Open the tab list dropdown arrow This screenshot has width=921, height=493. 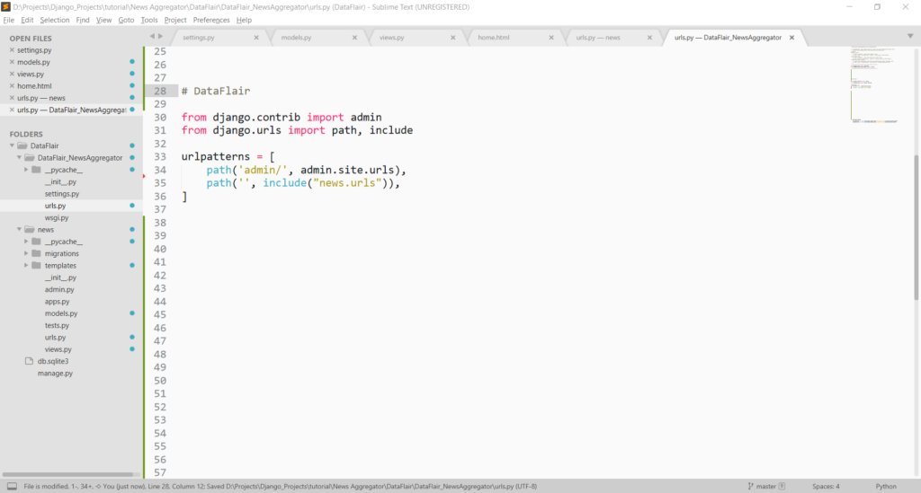coord(910,37)
